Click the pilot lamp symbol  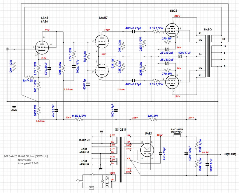click(x=103, y=181)
